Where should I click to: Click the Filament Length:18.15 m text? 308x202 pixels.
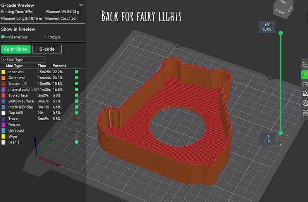(x=21, y=19)
